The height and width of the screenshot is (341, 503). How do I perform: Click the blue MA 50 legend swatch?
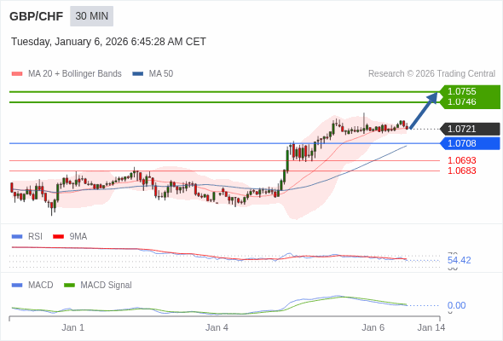pos(138,74)
